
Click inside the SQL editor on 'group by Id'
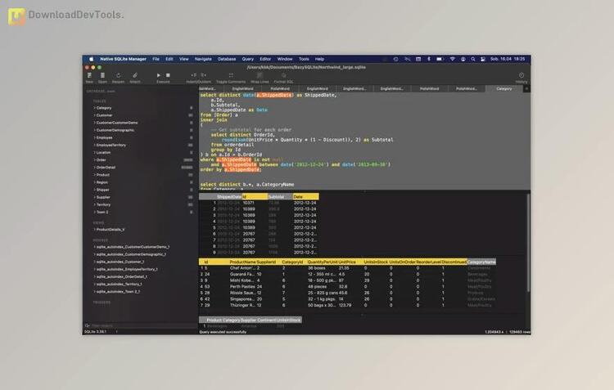click(x=226, y=150)
